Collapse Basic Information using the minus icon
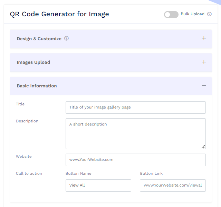Image resolution: width=221 pixels, height=207 pixels. point(204,86)
